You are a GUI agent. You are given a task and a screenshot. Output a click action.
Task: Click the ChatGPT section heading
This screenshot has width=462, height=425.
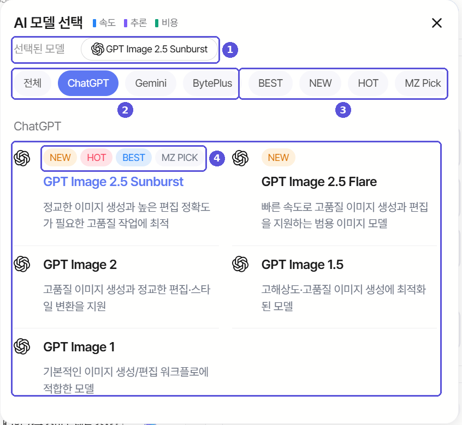tap(38, 127)
